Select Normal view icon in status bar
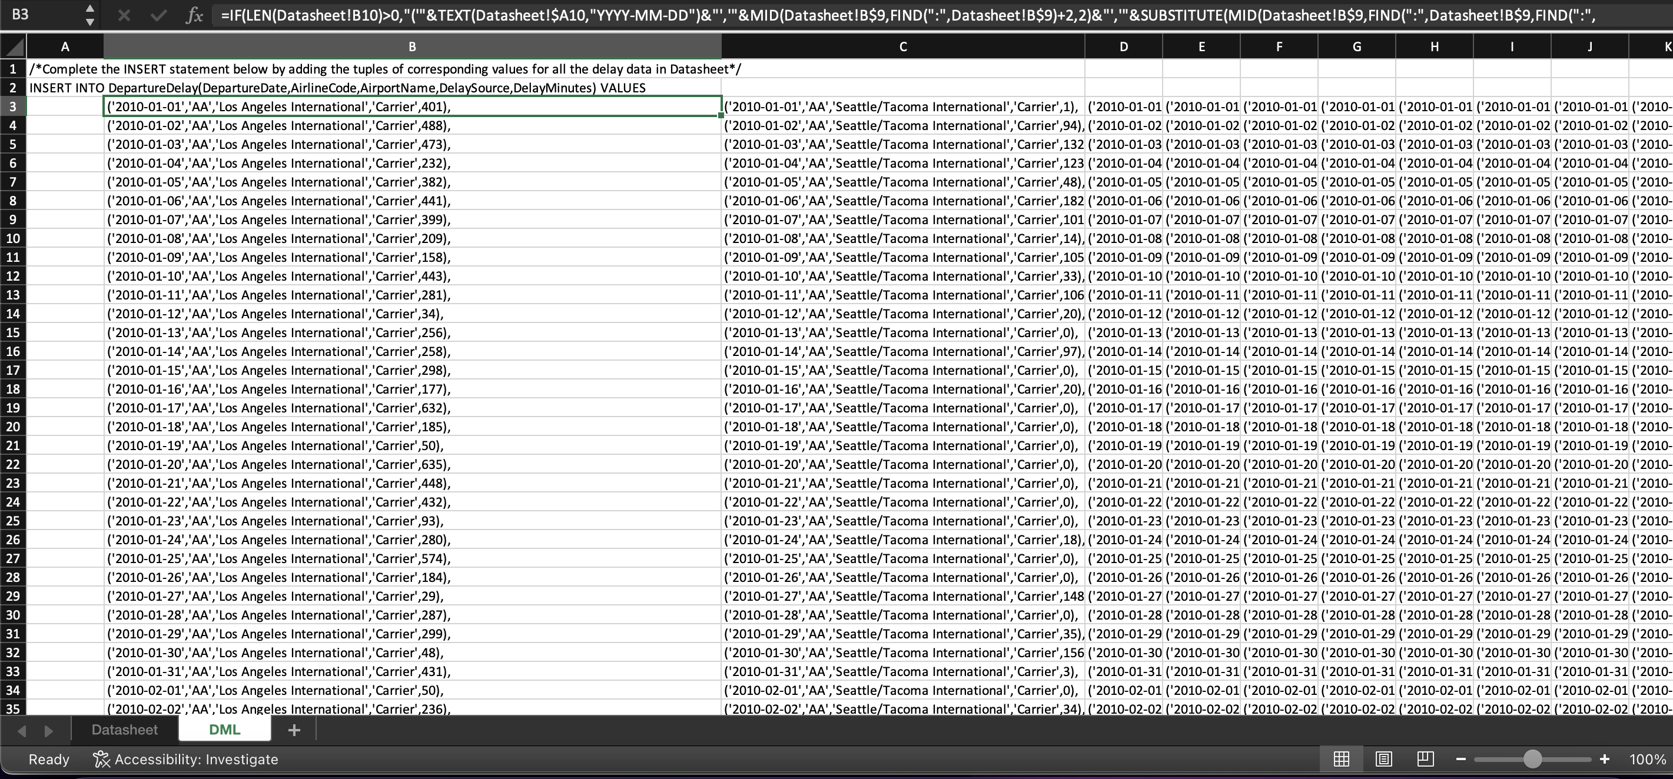This screenshot has height=779, width=1673. [x=1342, y=758]
